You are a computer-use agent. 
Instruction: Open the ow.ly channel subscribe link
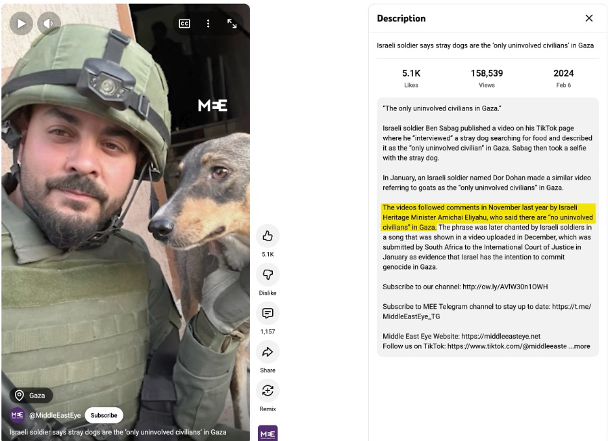505,287
